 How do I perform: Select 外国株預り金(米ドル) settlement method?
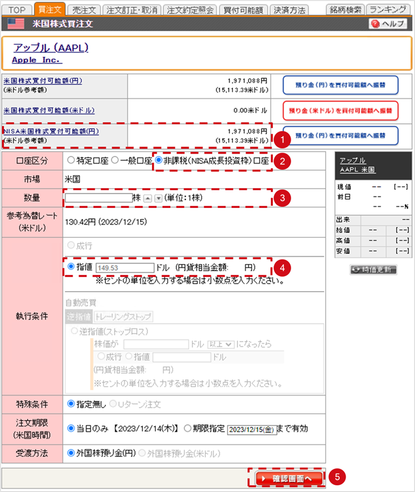pos(142,453)
